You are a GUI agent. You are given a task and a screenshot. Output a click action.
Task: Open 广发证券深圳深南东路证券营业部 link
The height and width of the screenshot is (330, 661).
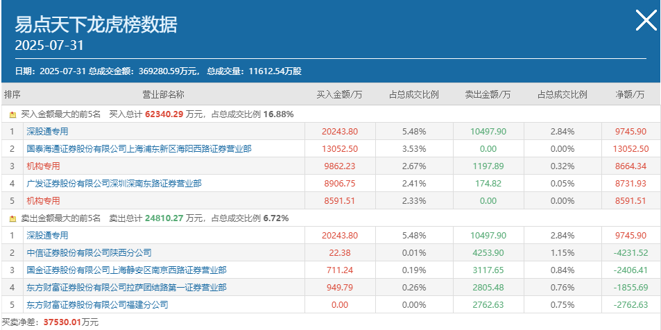click(x=114, y=183)
